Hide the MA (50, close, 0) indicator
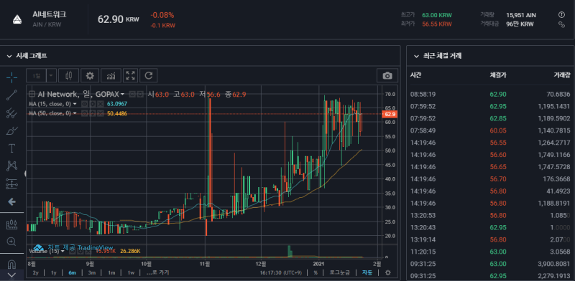Screen dimensions: 575x281 click(x=84, y=113)
